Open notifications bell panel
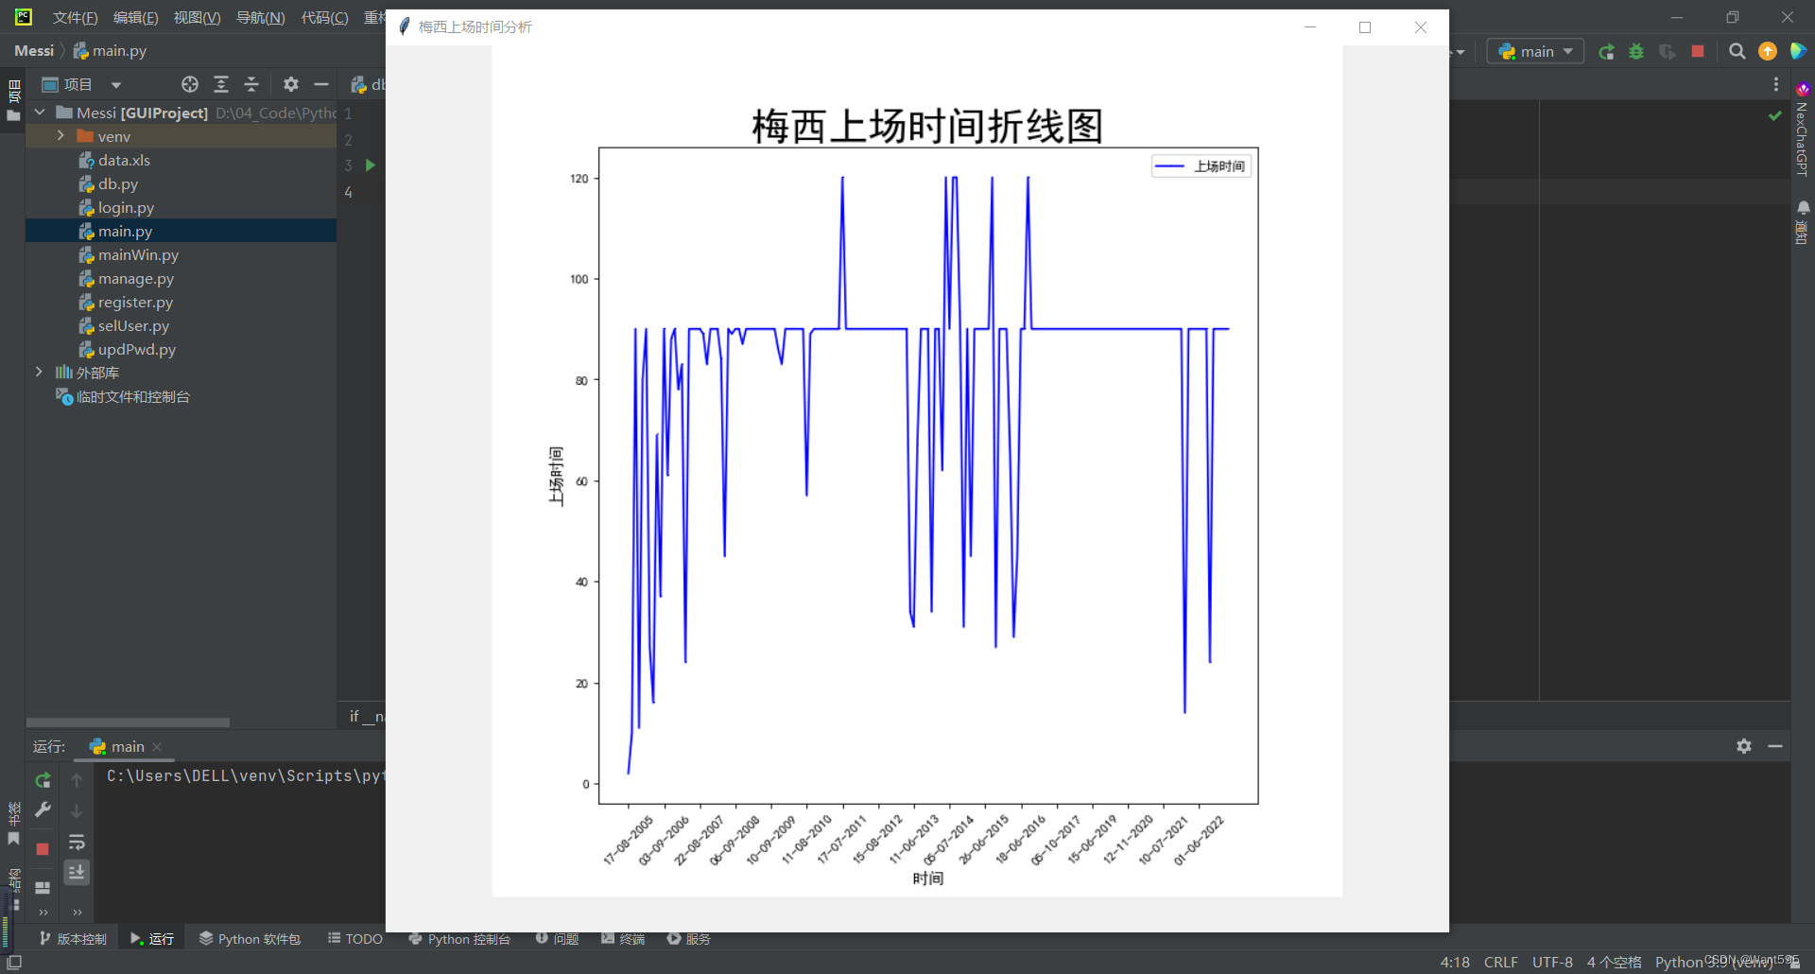 (1803, 221)
